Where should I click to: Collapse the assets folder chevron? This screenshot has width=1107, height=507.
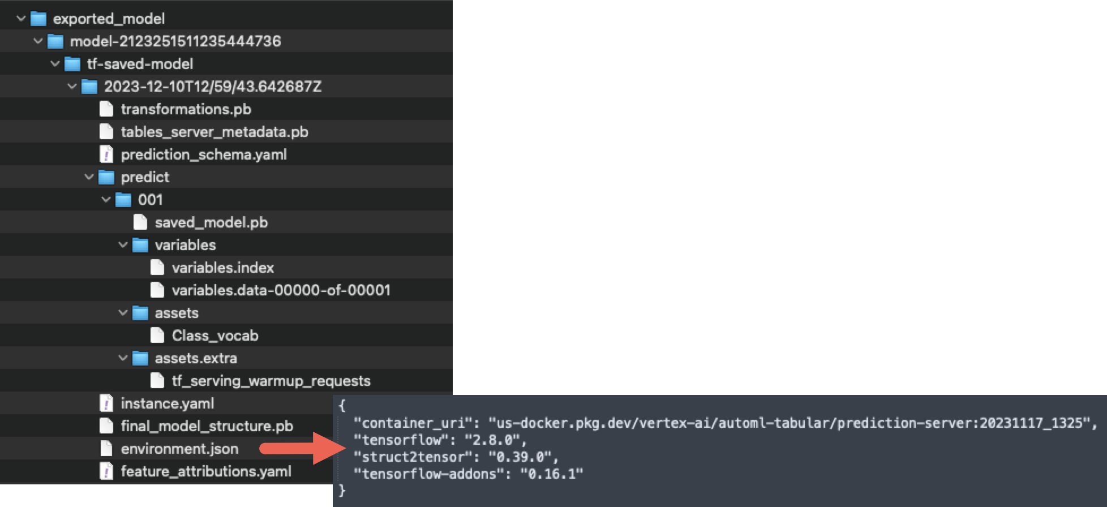coord(122,312)
